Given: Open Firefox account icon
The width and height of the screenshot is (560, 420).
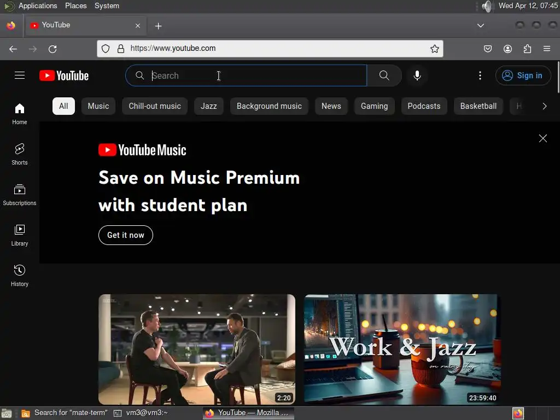Looking at the screenshot, I should point(507,49).
